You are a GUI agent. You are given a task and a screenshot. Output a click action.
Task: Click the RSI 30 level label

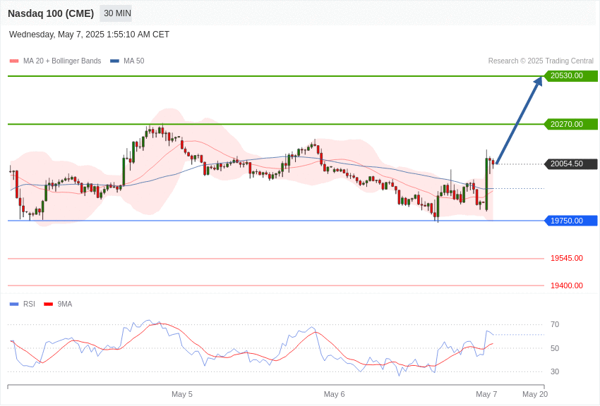(x=555, y=371)
